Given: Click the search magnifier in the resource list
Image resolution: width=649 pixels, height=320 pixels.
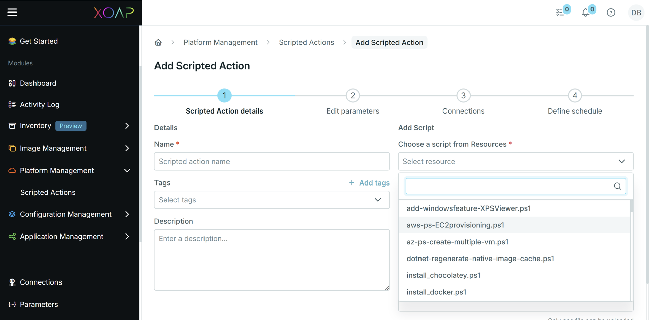Looking at the screenshot, I should point(618,186).
